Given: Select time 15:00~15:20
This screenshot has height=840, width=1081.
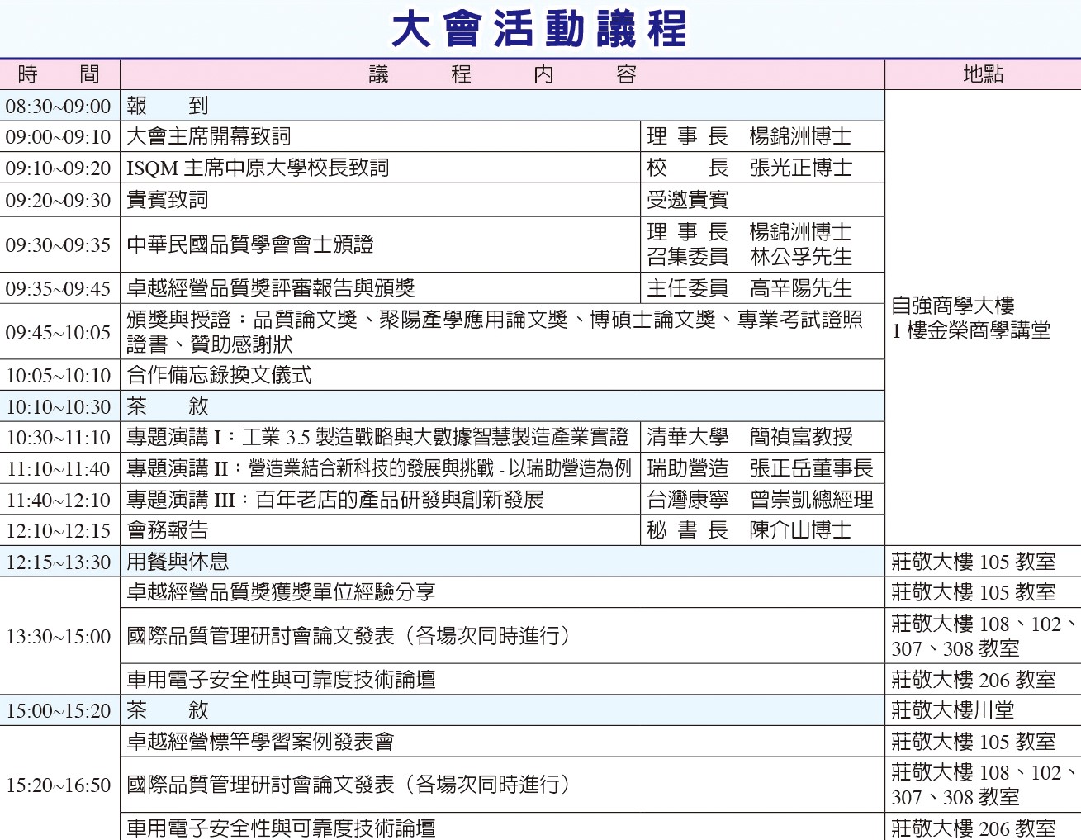Looking at the screenshot, I should coord(58,710).
